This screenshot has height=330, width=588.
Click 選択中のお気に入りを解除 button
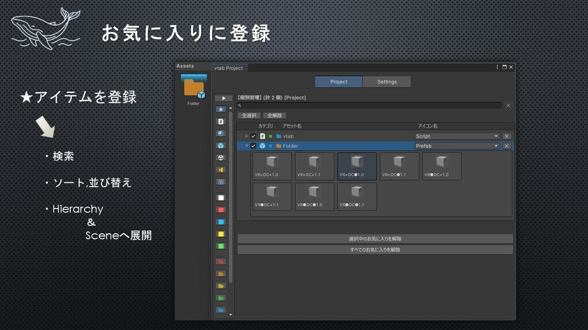[375, 239]
